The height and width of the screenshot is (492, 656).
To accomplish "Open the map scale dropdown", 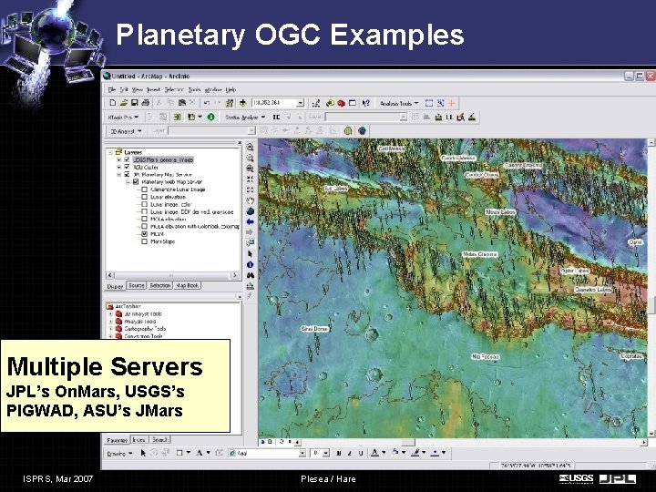I will click(300, 103).
